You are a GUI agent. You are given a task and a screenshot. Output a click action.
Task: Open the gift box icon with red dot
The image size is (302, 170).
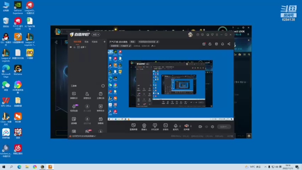coord(204,44)
